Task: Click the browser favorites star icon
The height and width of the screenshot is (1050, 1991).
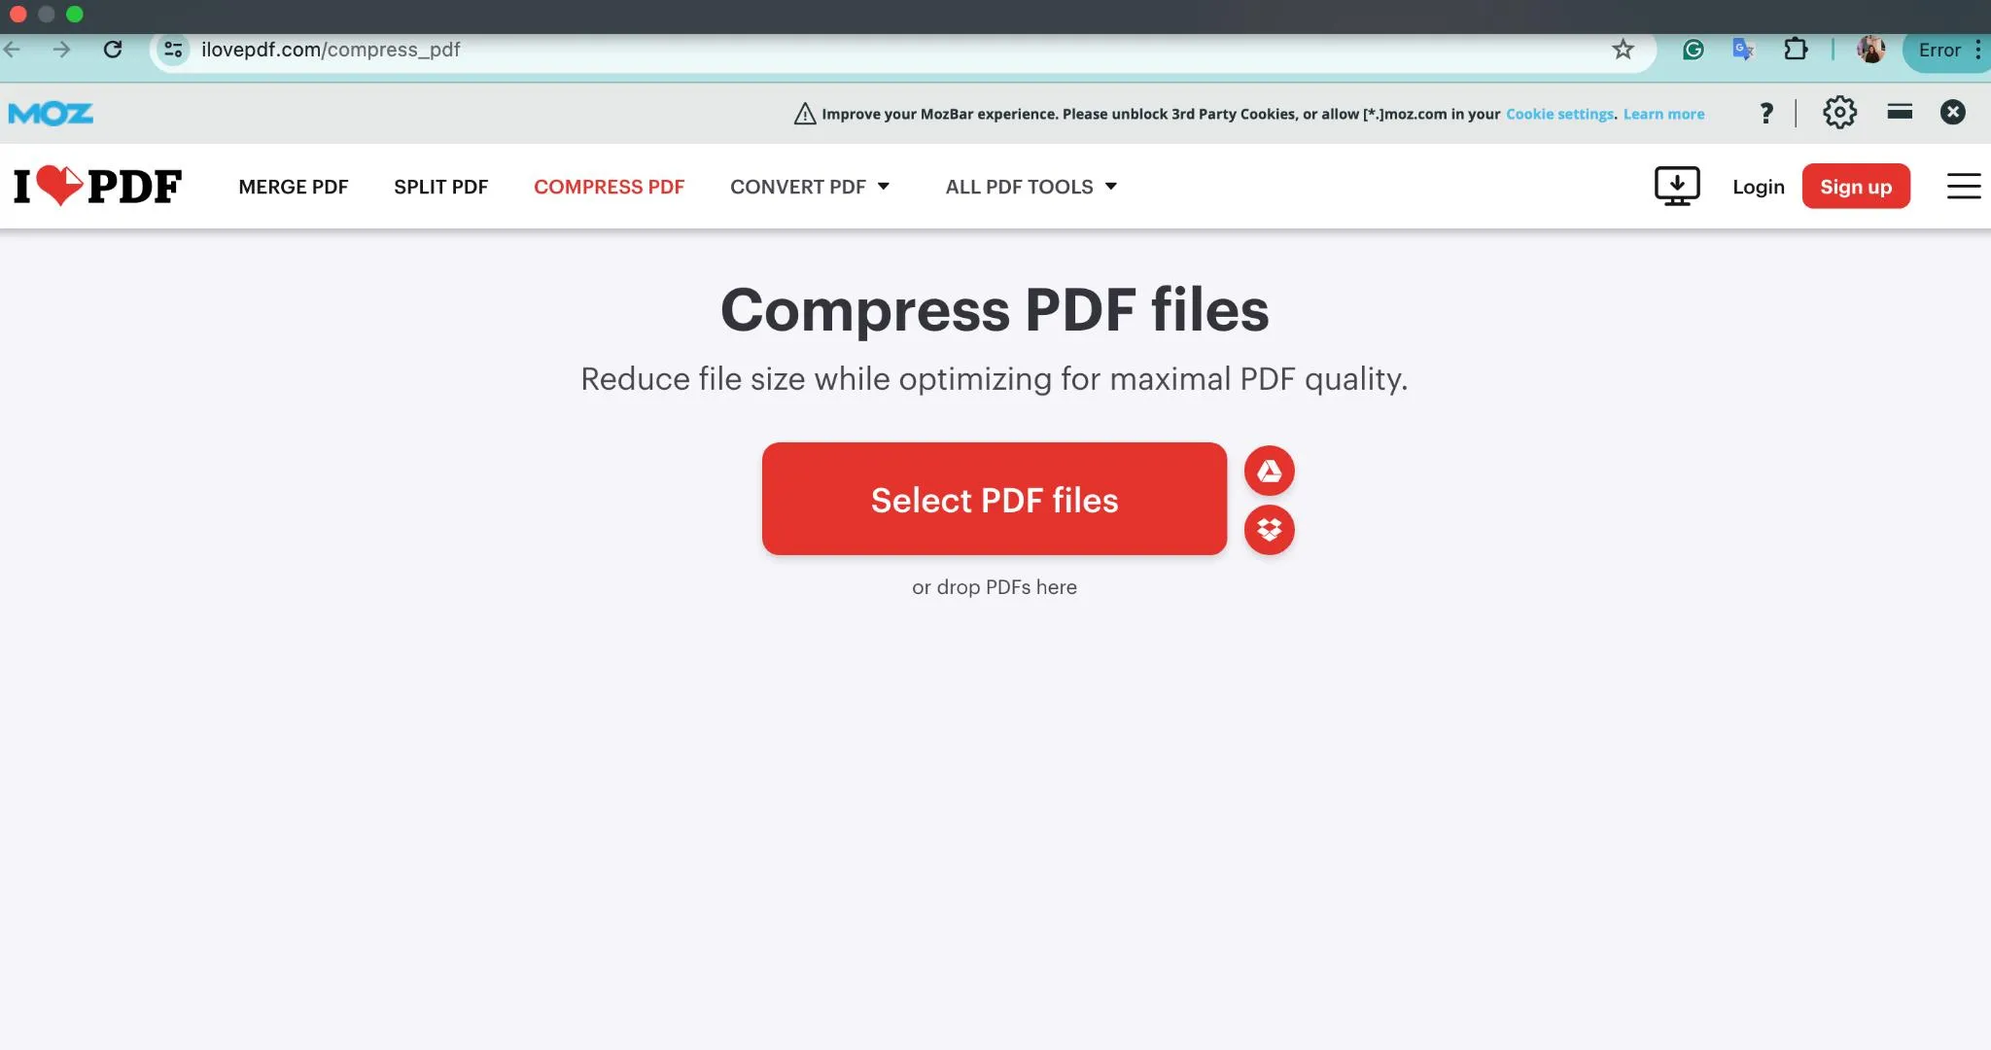Action: 1623,50
